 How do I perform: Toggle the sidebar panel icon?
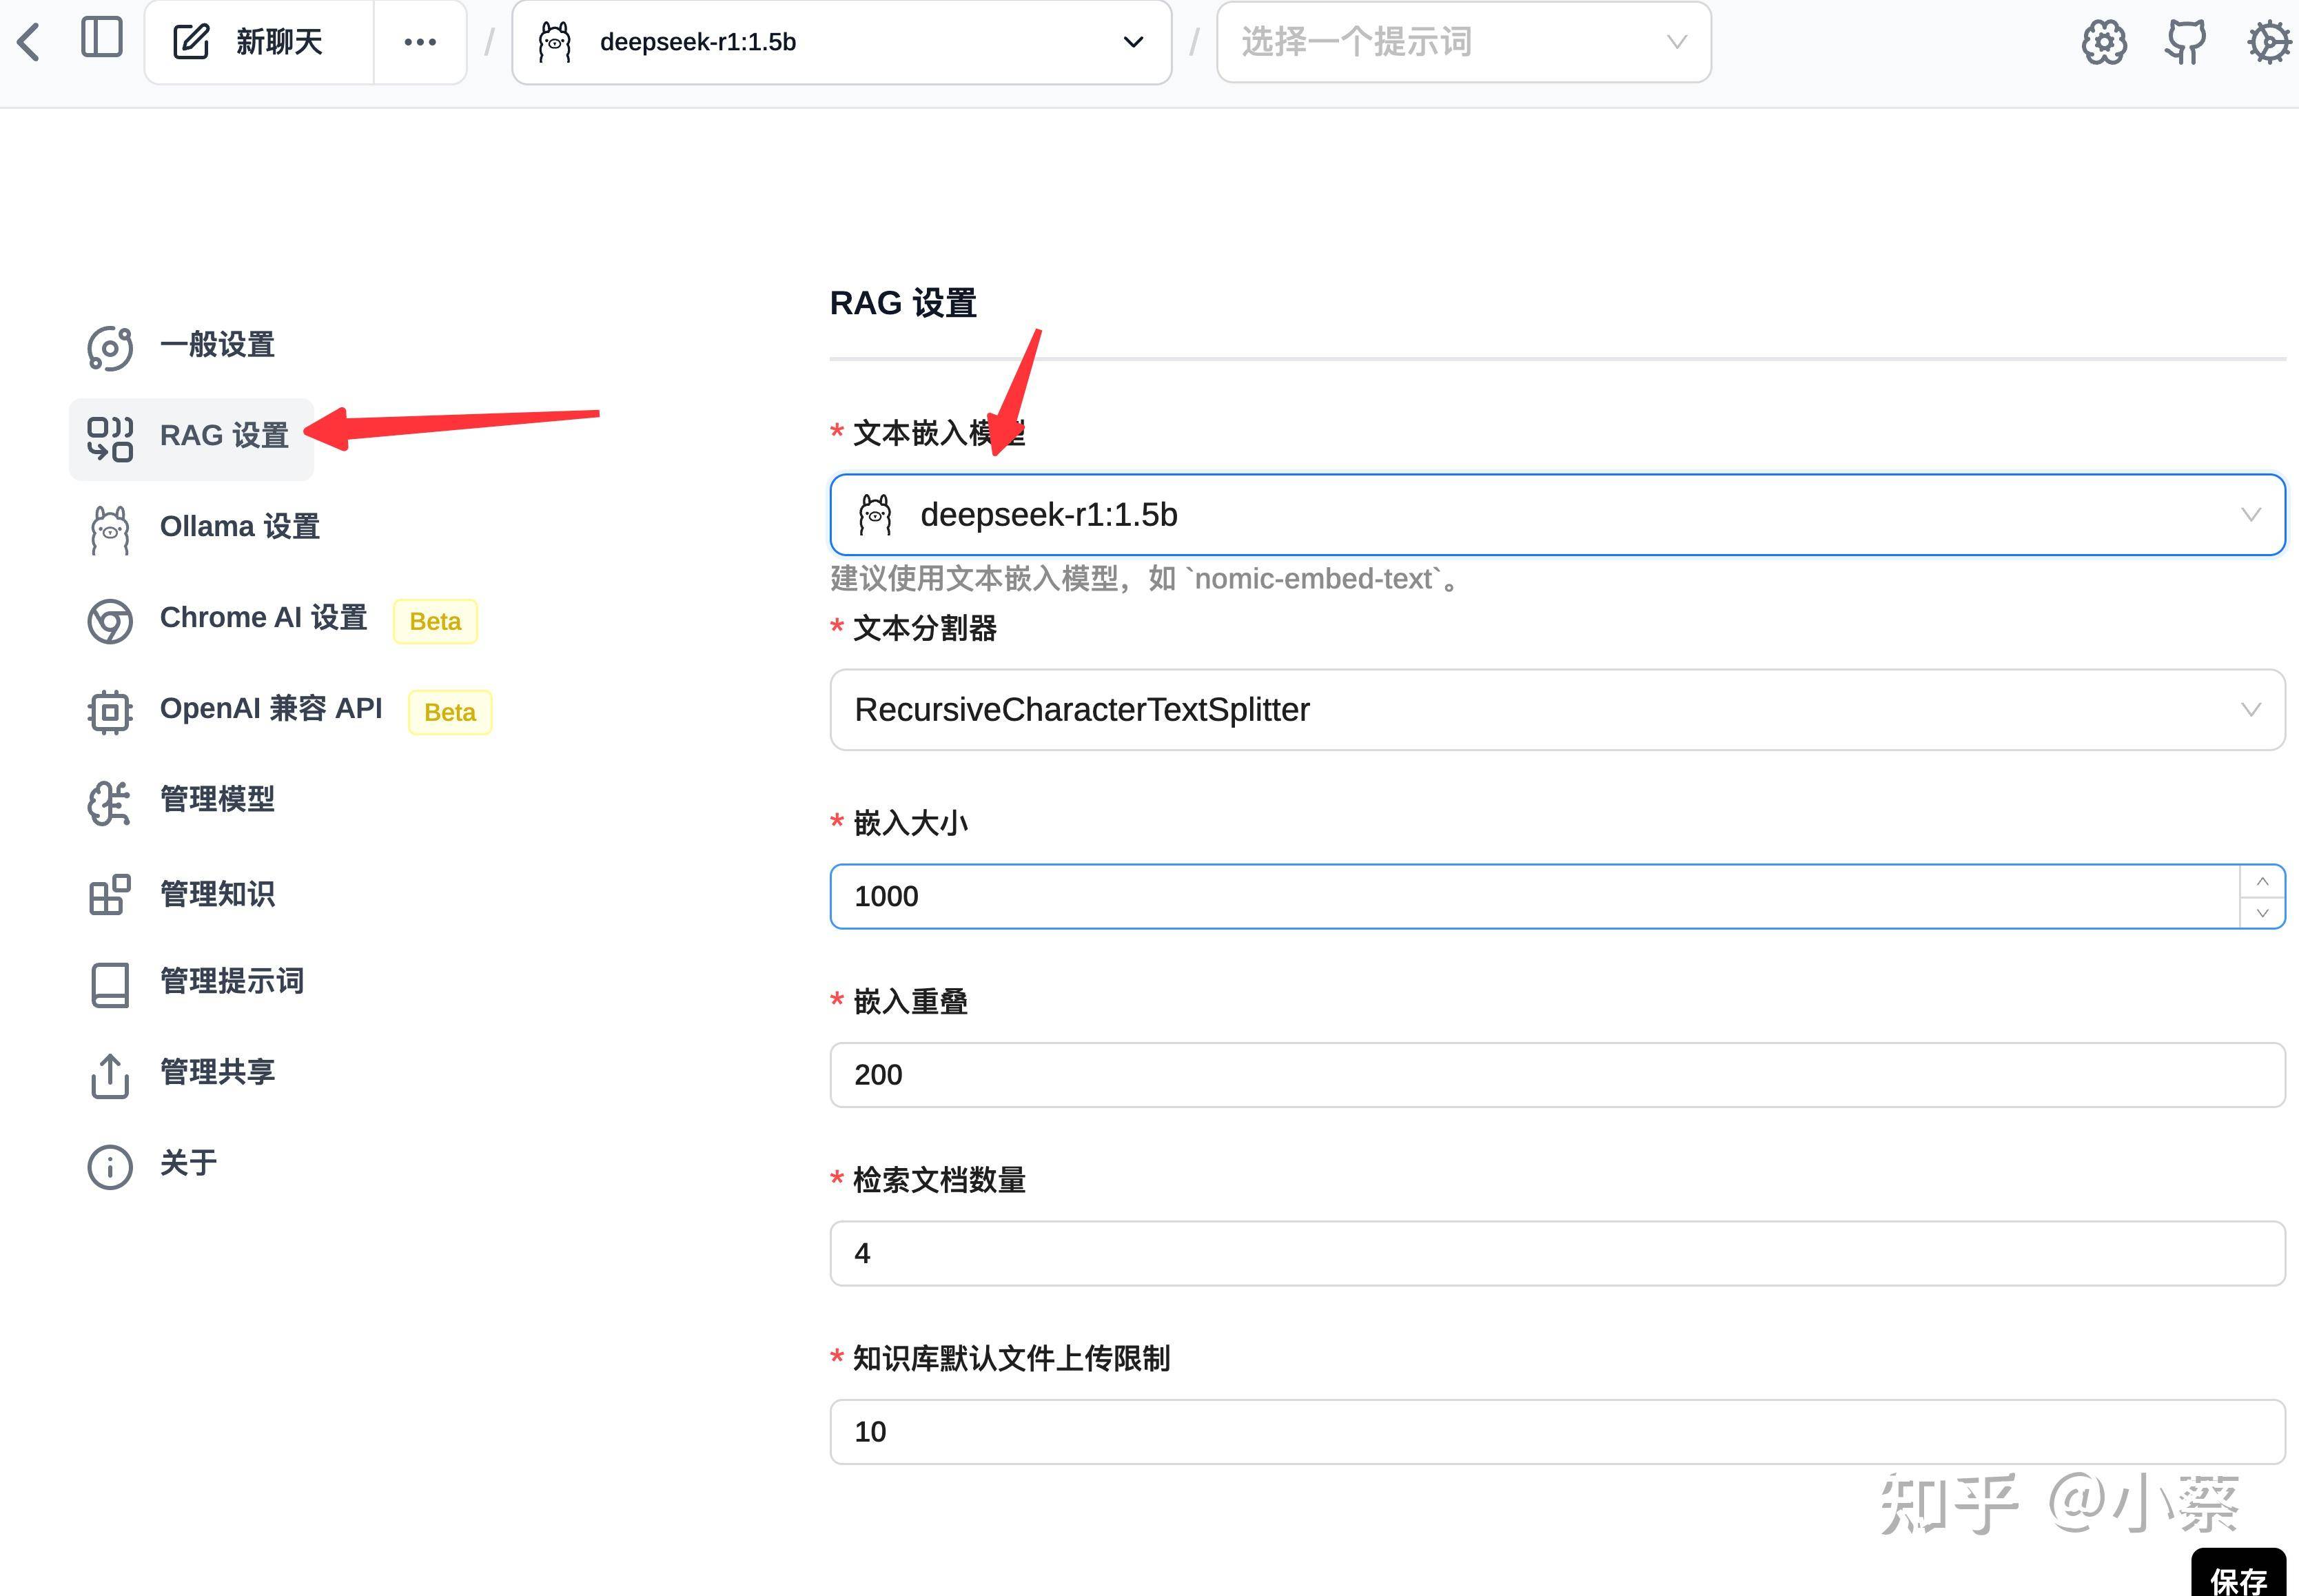[x=102, y=38]
